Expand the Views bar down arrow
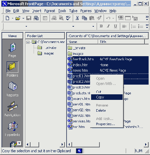Screen dimensions: 150x155 pos(19,143)
